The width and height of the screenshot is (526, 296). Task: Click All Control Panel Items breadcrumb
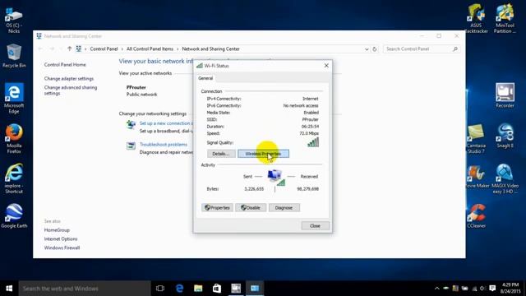[x=150, y=49]
